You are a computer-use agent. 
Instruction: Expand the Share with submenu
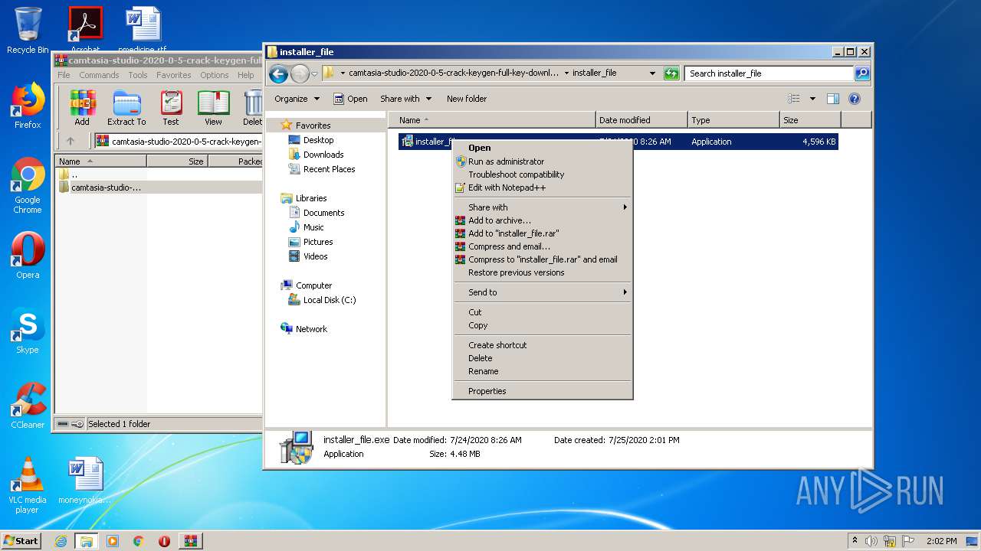coord(542,207)
